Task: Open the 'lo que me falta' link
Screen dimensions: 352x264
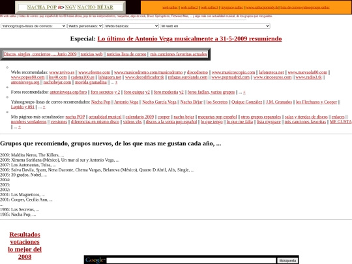Action: pos(239,122)
